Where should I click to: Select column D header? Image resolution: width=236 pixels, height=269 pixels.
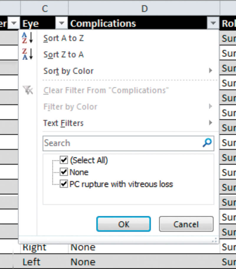[144, 9]
